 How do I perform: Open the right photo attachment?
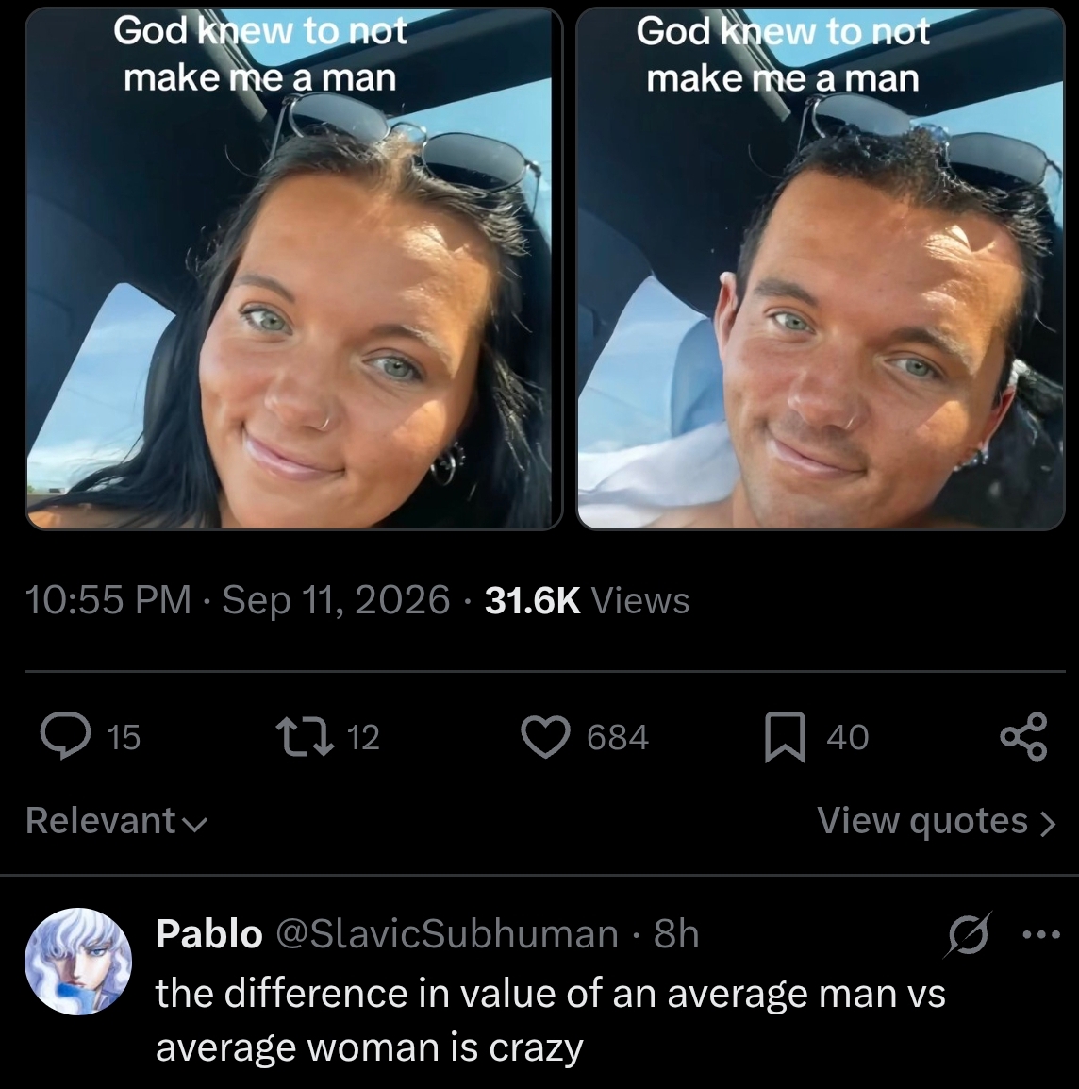pyautogui.click(x=820, y=268)
